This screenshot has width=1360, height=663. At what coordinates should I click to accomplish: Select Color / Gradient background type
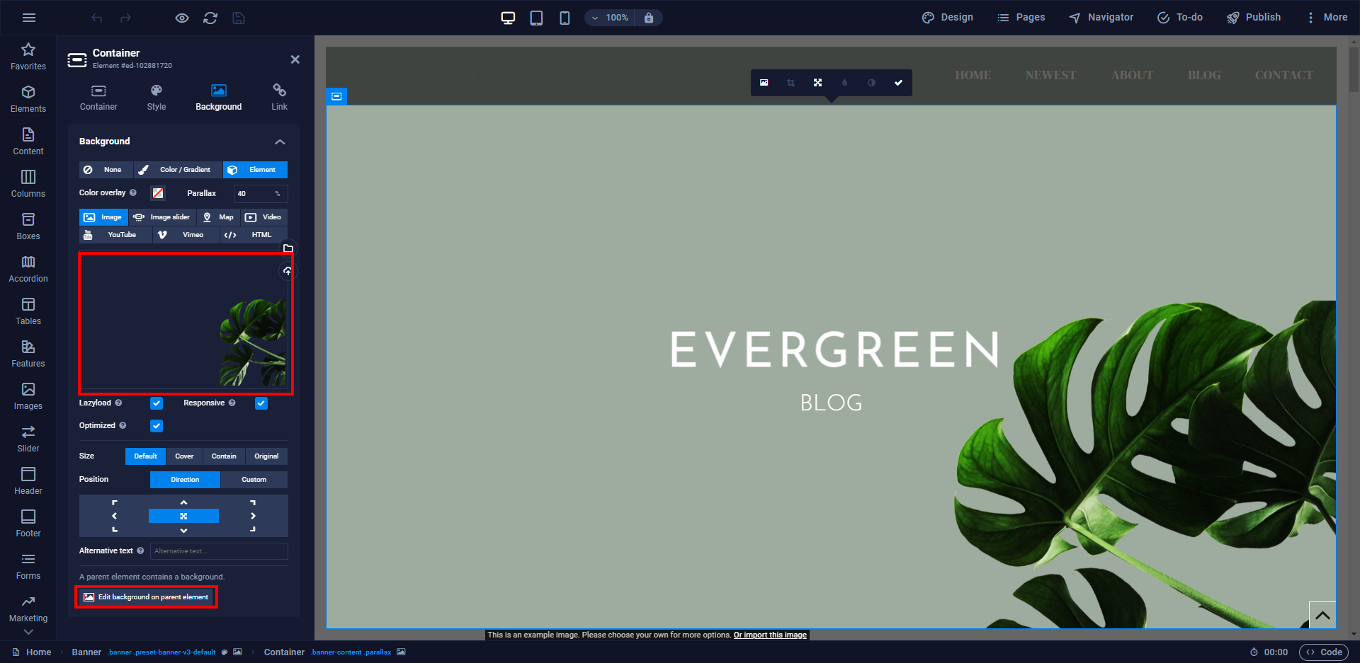click(x=178, y=170)
